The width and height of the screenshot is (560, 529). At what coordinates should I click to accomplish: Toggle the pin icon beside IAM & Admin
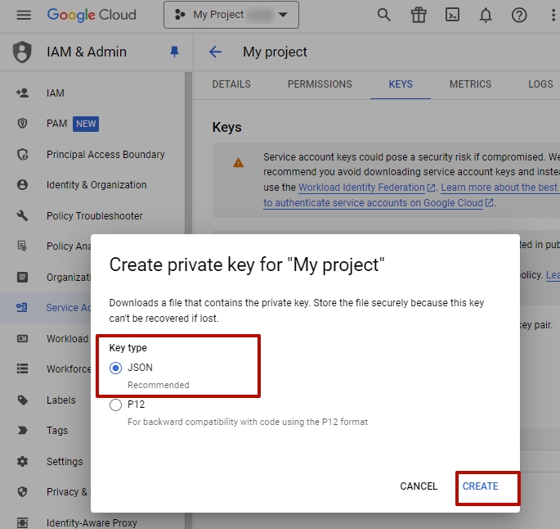(174, 52)
